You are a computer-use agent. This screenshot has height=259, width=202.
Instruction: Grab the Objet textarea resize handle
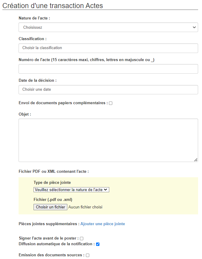[x=196, y=160]
